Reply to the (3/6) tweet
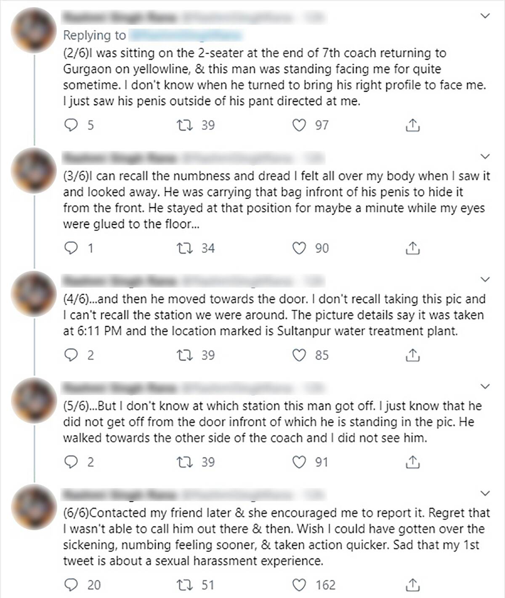 click(71, 248)
